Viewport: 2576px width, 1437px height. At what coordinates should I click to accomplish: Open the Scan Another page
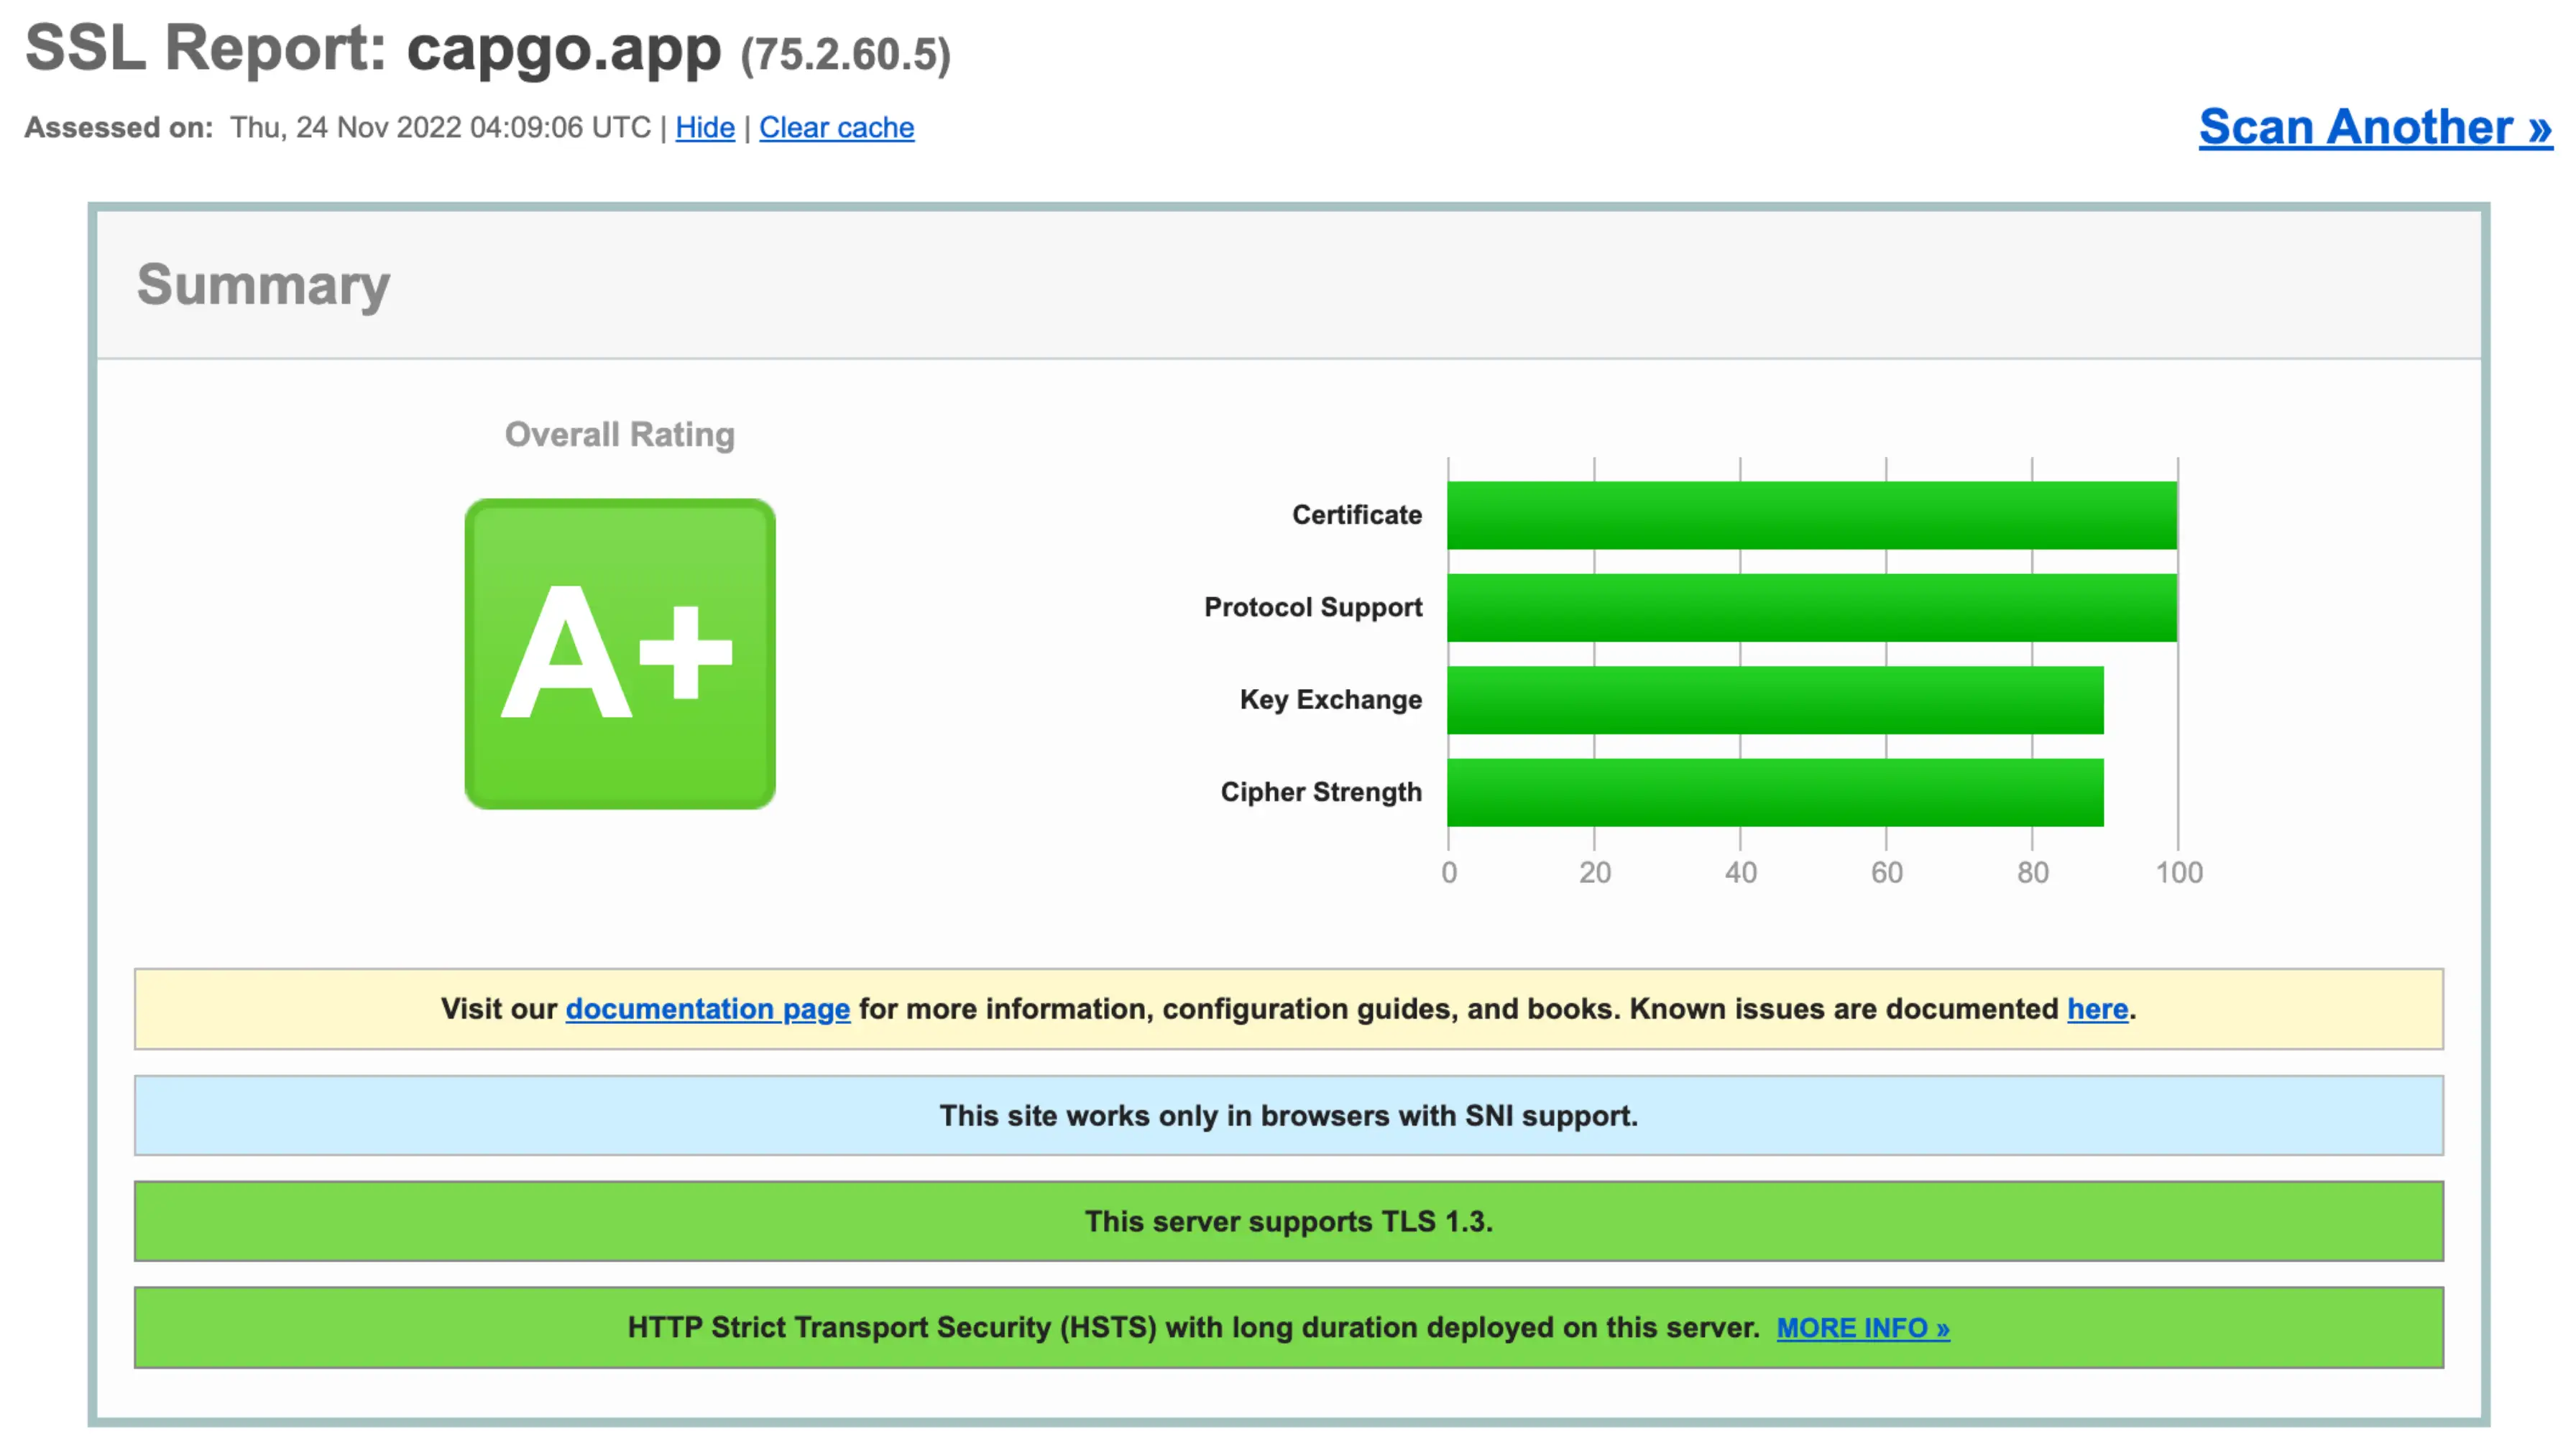2375,127
